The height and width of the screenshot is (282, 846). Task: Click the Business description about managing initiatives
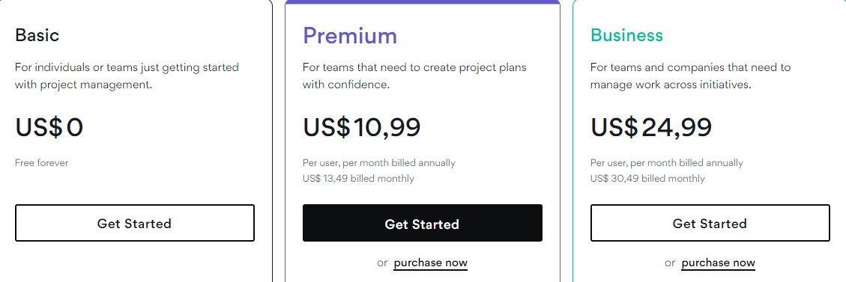(x=690, y=76)
